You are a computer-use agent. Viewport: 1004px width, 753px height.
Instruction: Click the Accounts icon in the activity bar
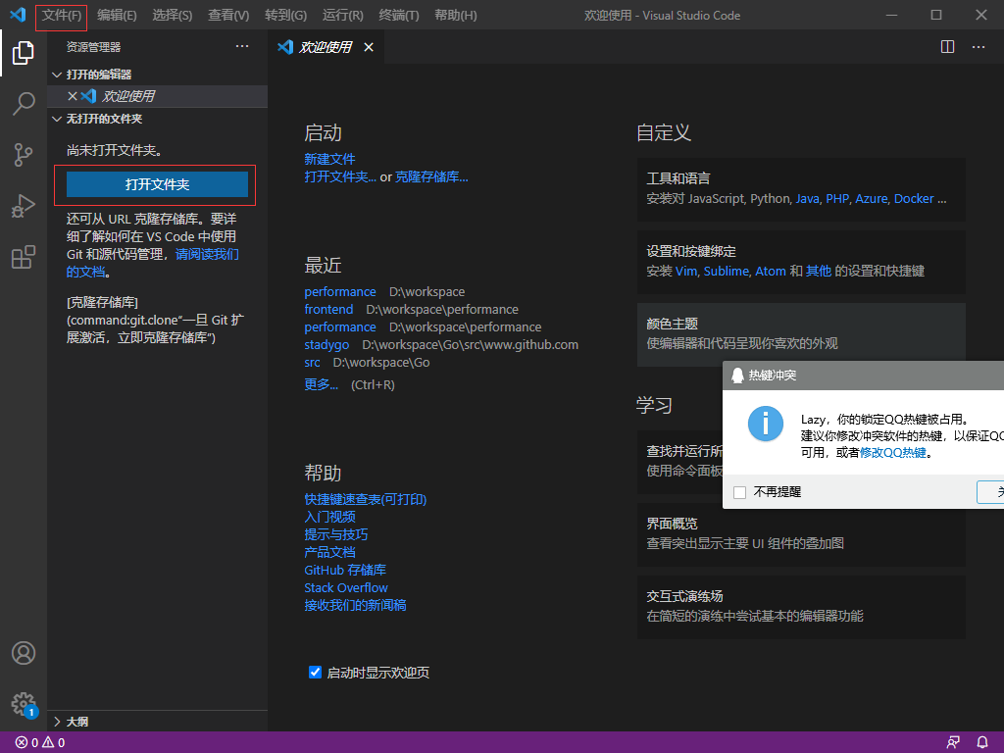point(24,653)
